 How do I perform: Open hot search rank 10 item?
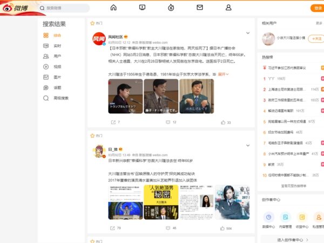click(288, 175)
